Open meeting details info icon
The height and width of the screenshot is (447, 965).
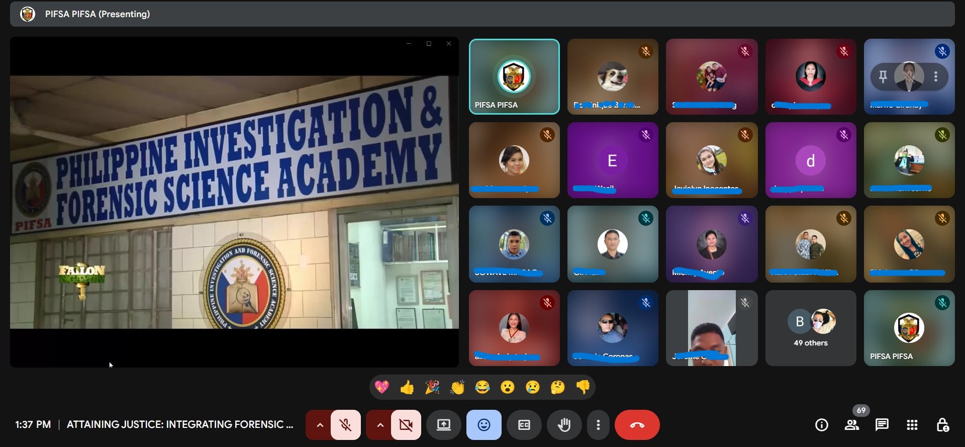822,425
